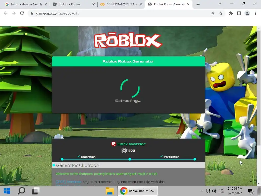Go back to the previous page
Viewport: 261px width, 196px height.
point(6,13)
